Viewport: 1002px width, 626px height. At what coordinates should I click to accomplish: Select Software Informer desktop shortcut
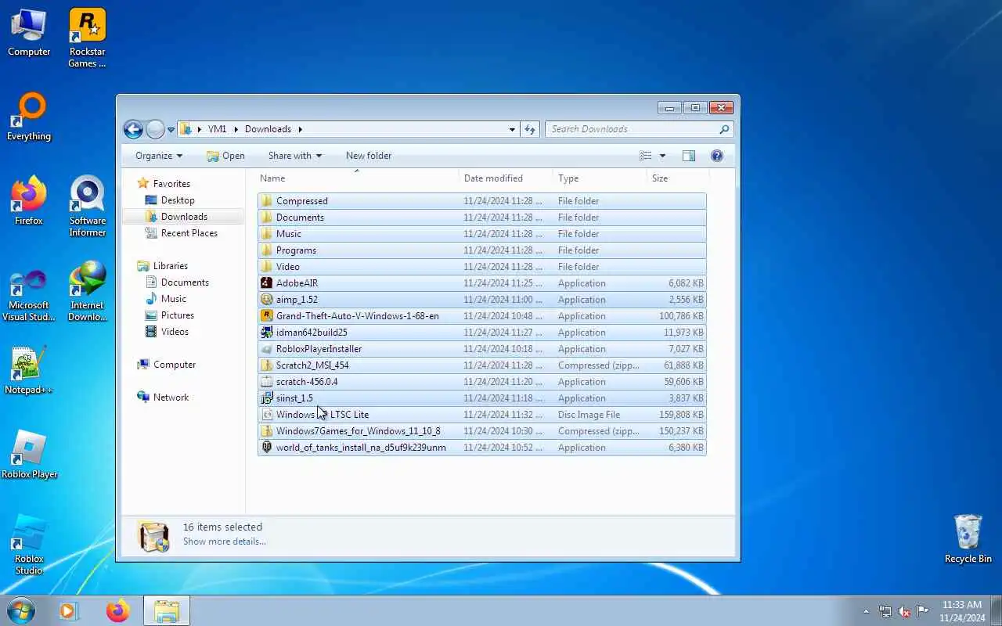87,207
